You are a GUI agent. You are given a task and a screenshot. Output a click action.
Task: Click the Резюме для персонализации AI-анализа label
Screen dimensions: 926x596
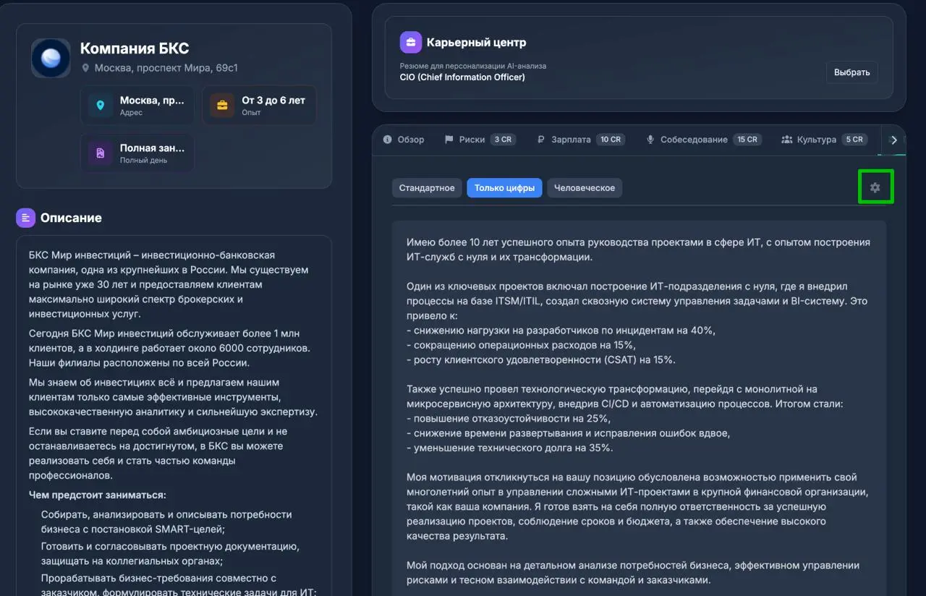pos(473,66)
